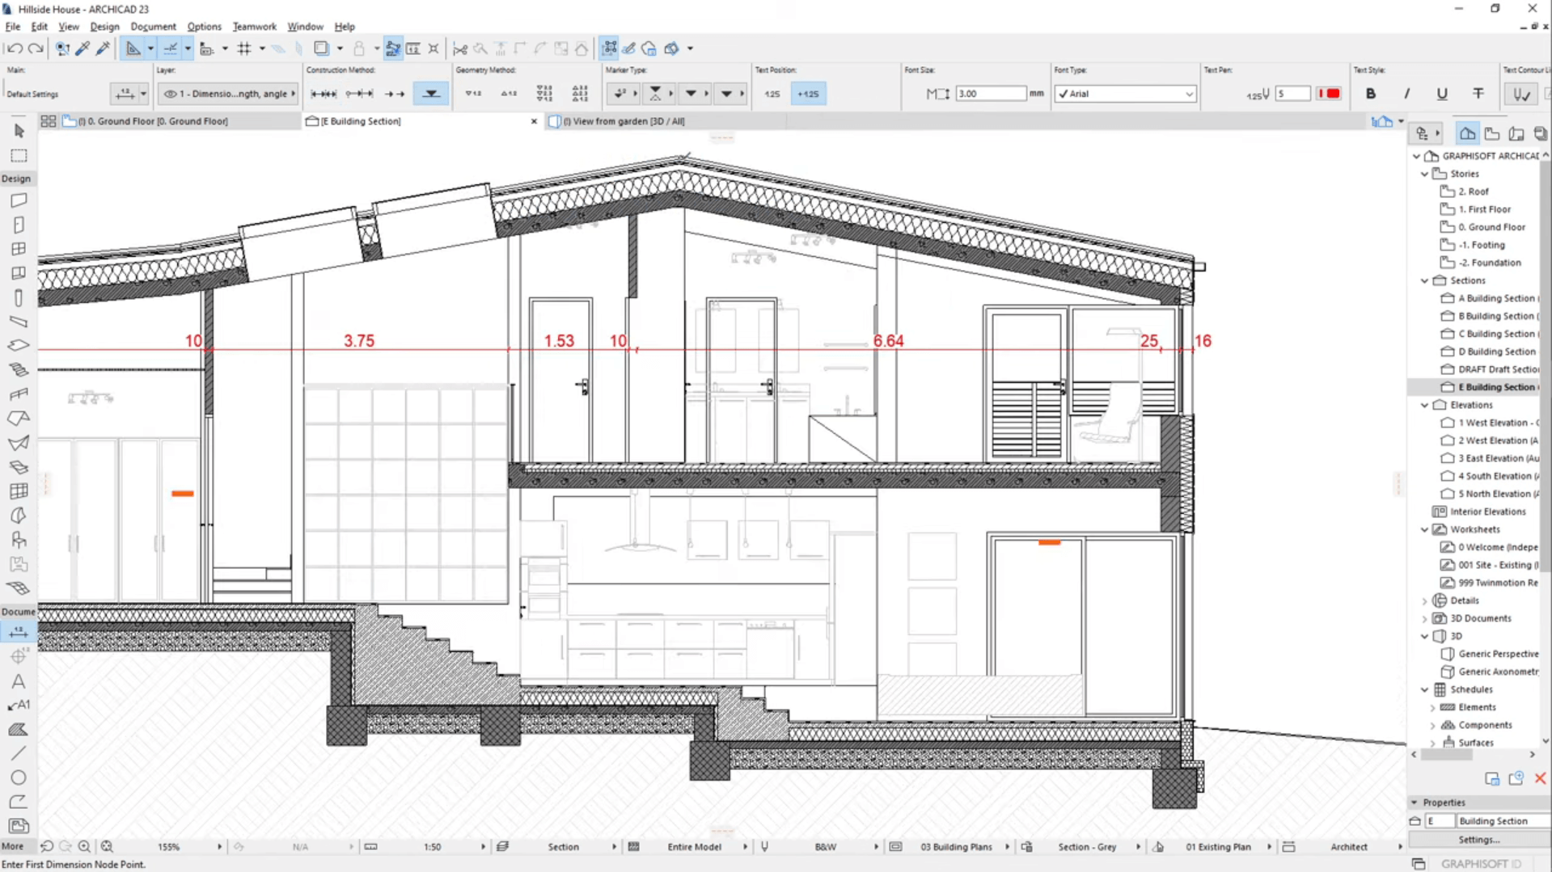1552x872 pixels.
Task: Select the Door tool in toolbox
Action: click(19, 225)
